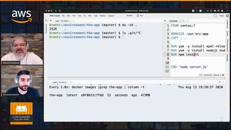Click the 475MB size in watch output
231x130 pixels.
tap(145, 95)
